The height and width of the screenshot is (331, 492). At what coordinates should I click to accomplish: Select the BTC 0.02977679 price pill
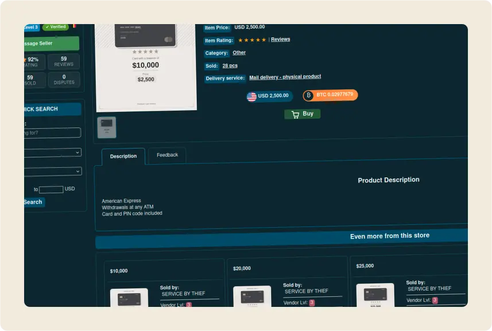tap(330, 95)
